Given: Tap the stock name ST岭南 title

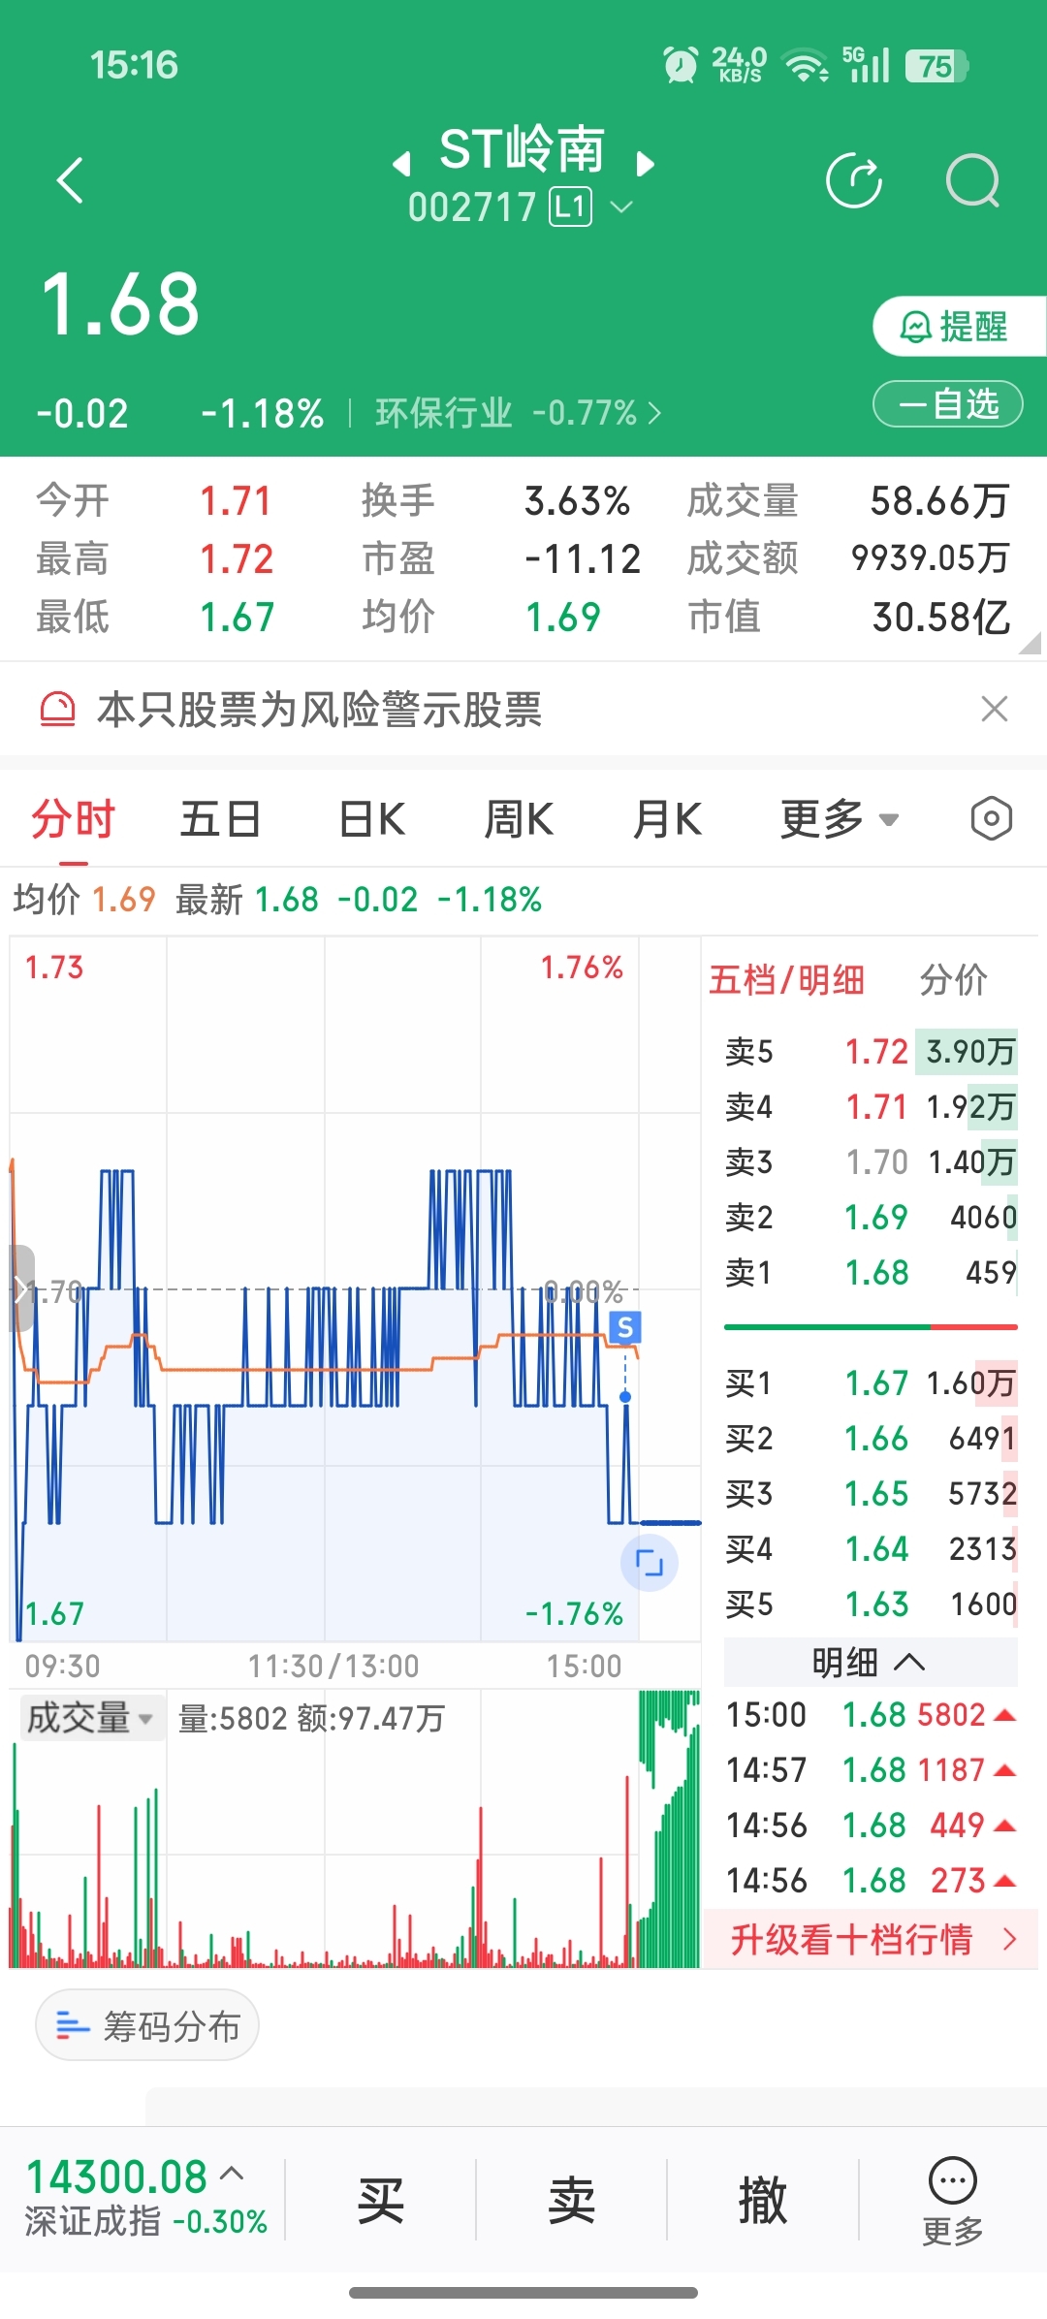Looking at the screenshot, I should coord(523,150).
